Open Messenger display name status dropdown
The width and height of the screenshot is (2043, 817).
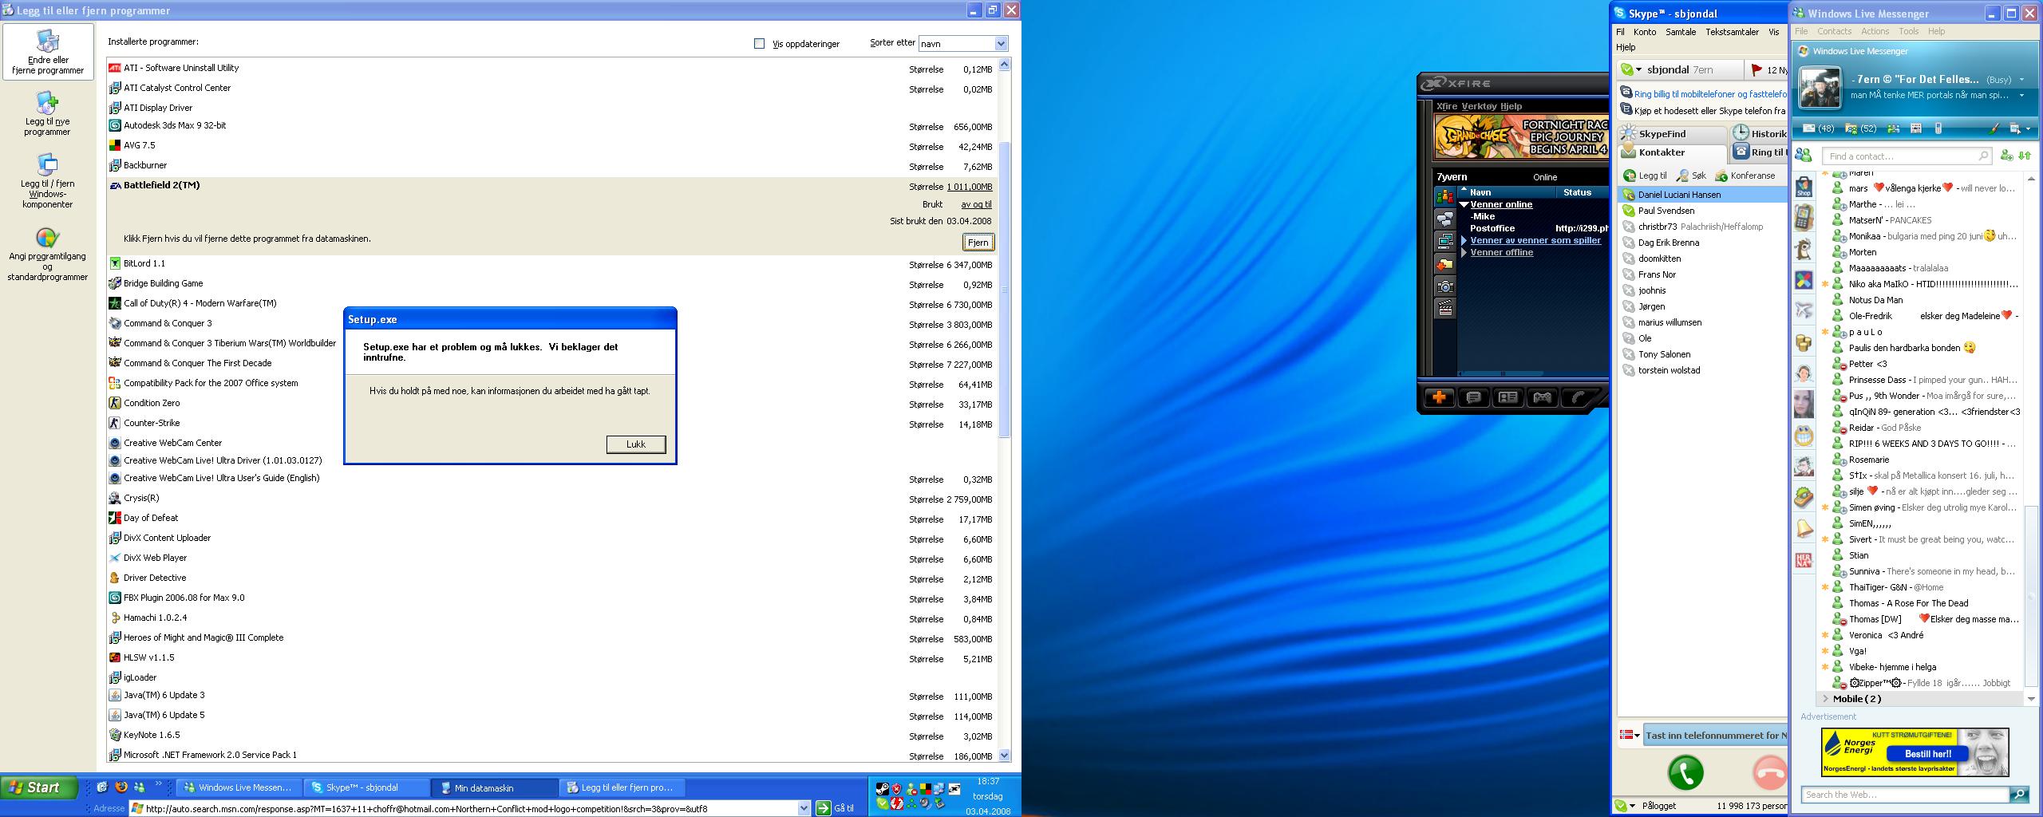2021,80
